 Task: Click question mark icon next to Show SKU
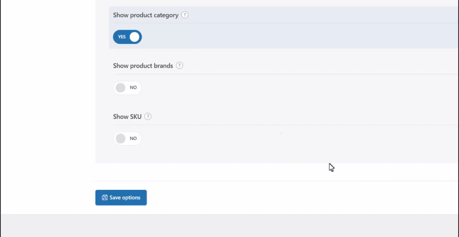(x=148, y=117)
